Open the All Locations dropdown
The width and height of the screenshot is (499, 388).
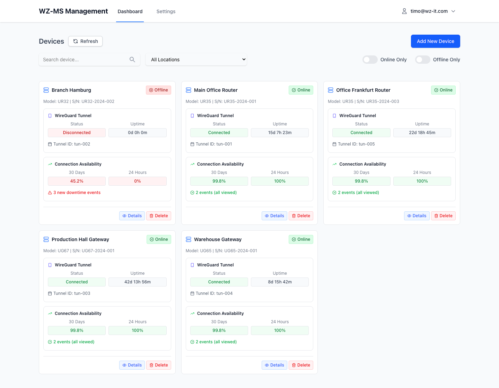[x=196, y=60]
